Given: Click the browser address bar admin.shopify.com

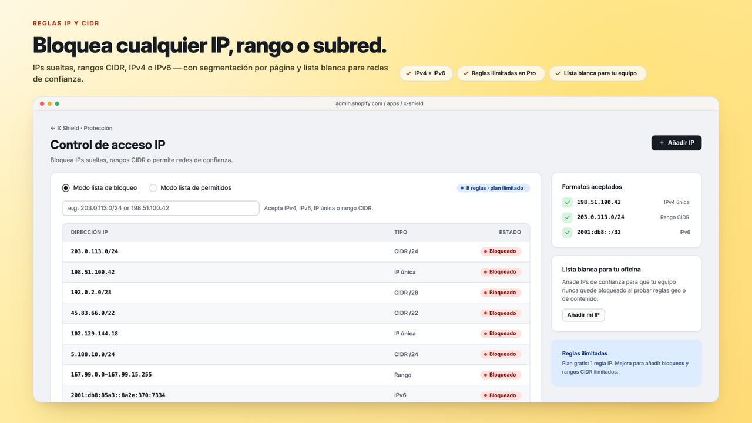Looking at the screenshot, I should pos(379,103).
